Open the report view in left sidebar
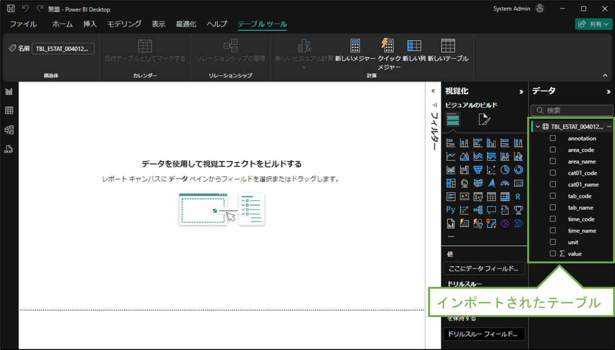 [9, 92]
